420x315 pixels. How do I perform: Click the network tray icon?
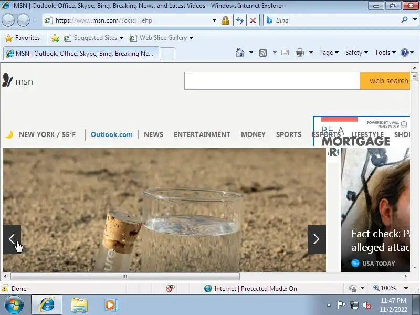pos(354,305)
